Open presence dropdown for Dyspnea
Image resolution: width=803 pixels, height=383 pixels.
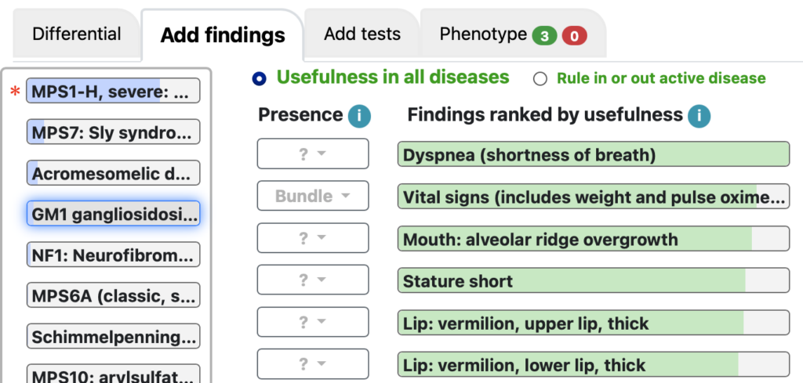(313, 154)
